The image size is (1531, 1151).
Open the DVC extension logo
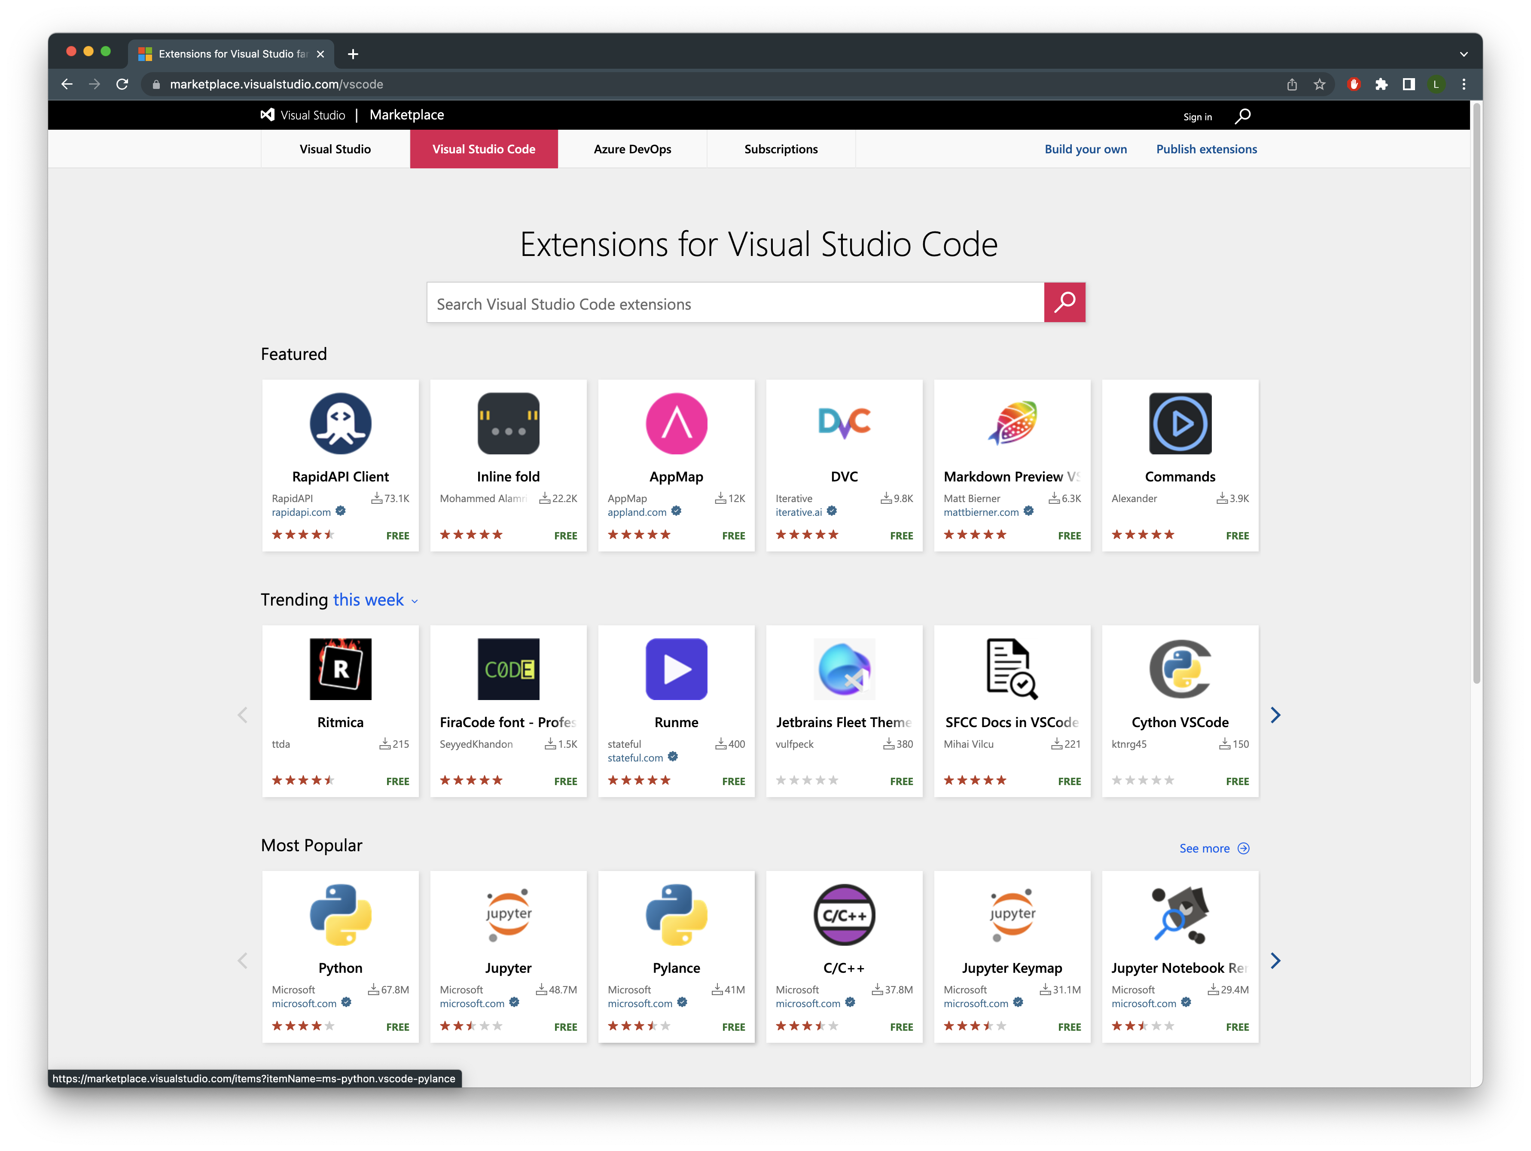pyautogui.click(x=844, y=423)
